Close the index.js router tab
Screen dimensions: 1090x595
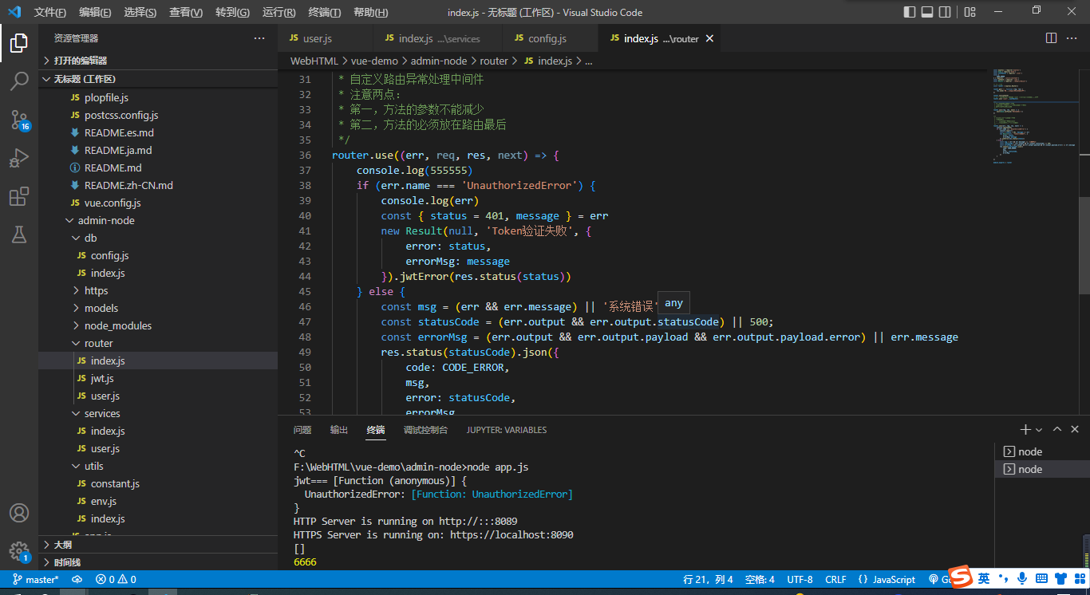pyautogui.click(x=709, y=38)
